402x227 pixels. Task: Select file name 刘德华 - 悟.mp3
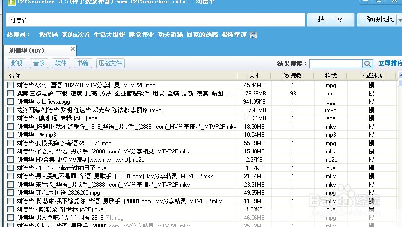pos(36,135)
